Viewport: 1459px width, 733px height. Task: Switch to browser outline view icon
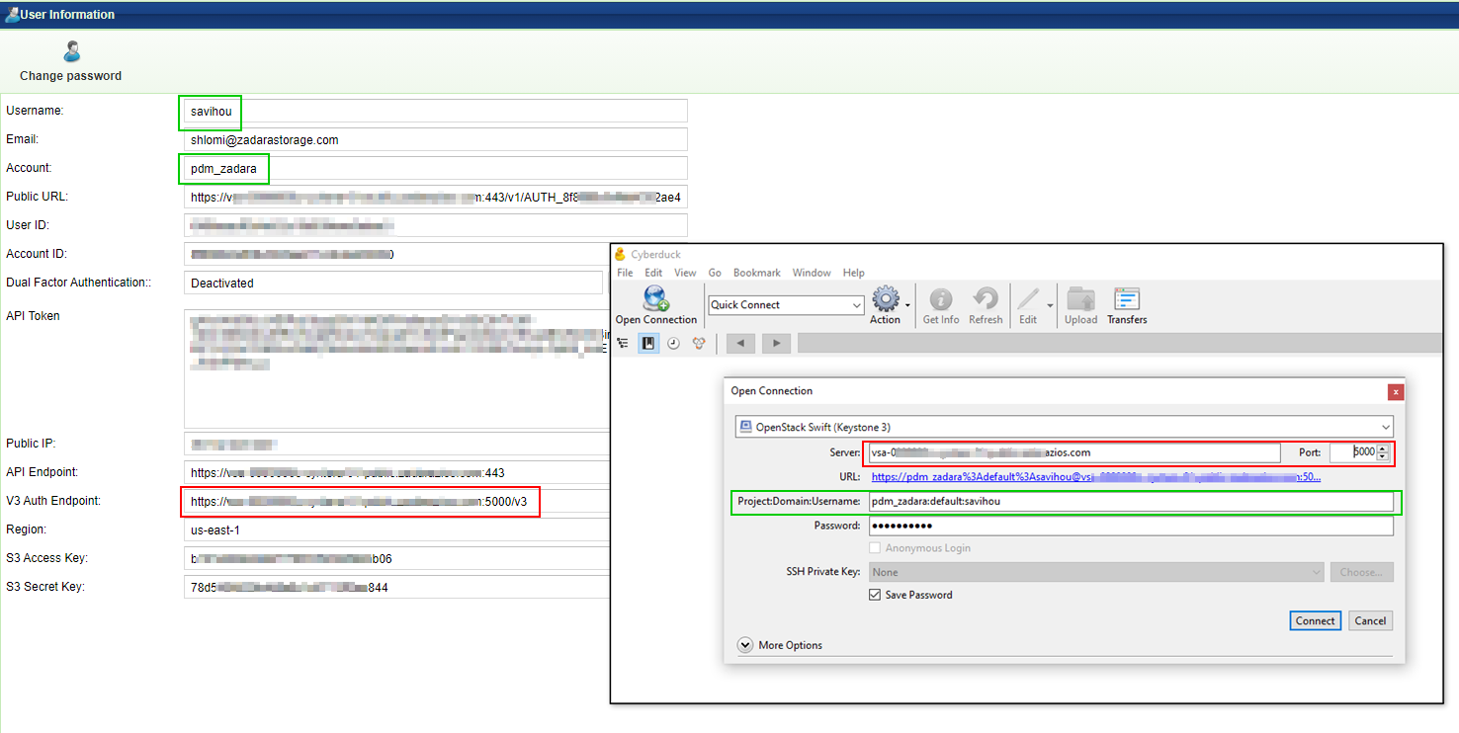point(623,343)
